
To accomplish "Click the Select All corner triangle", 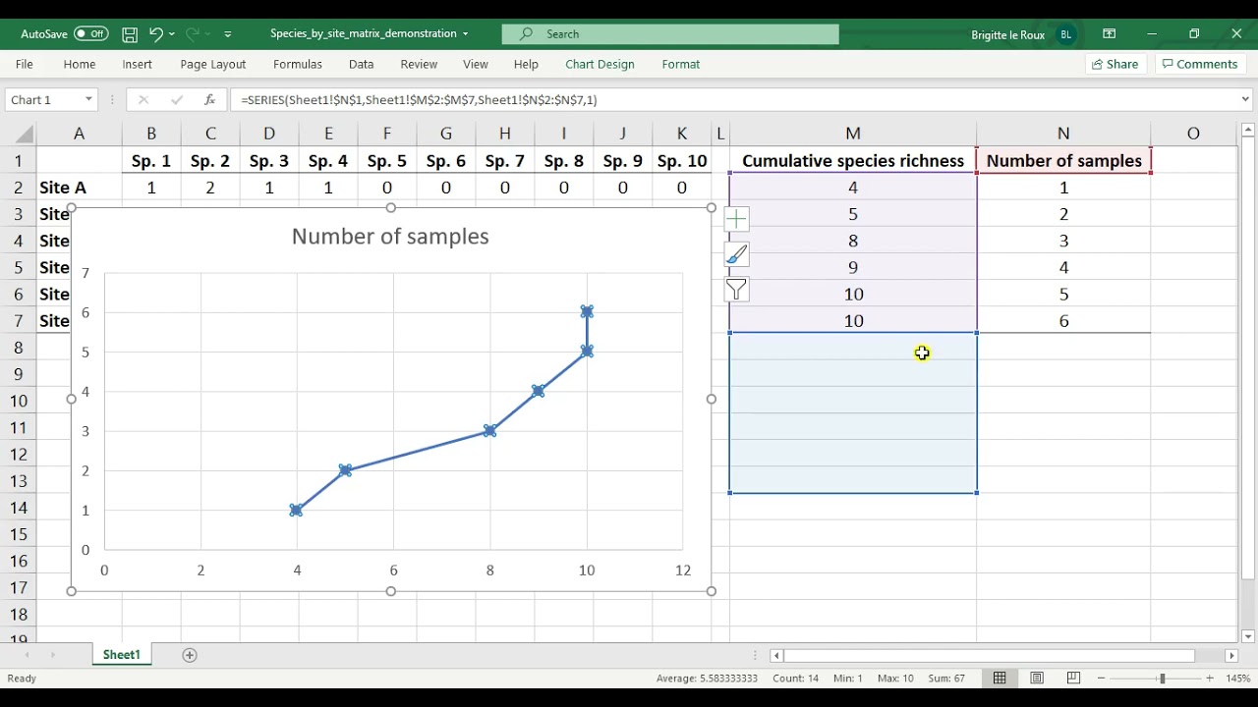I will tap(26, 135).
